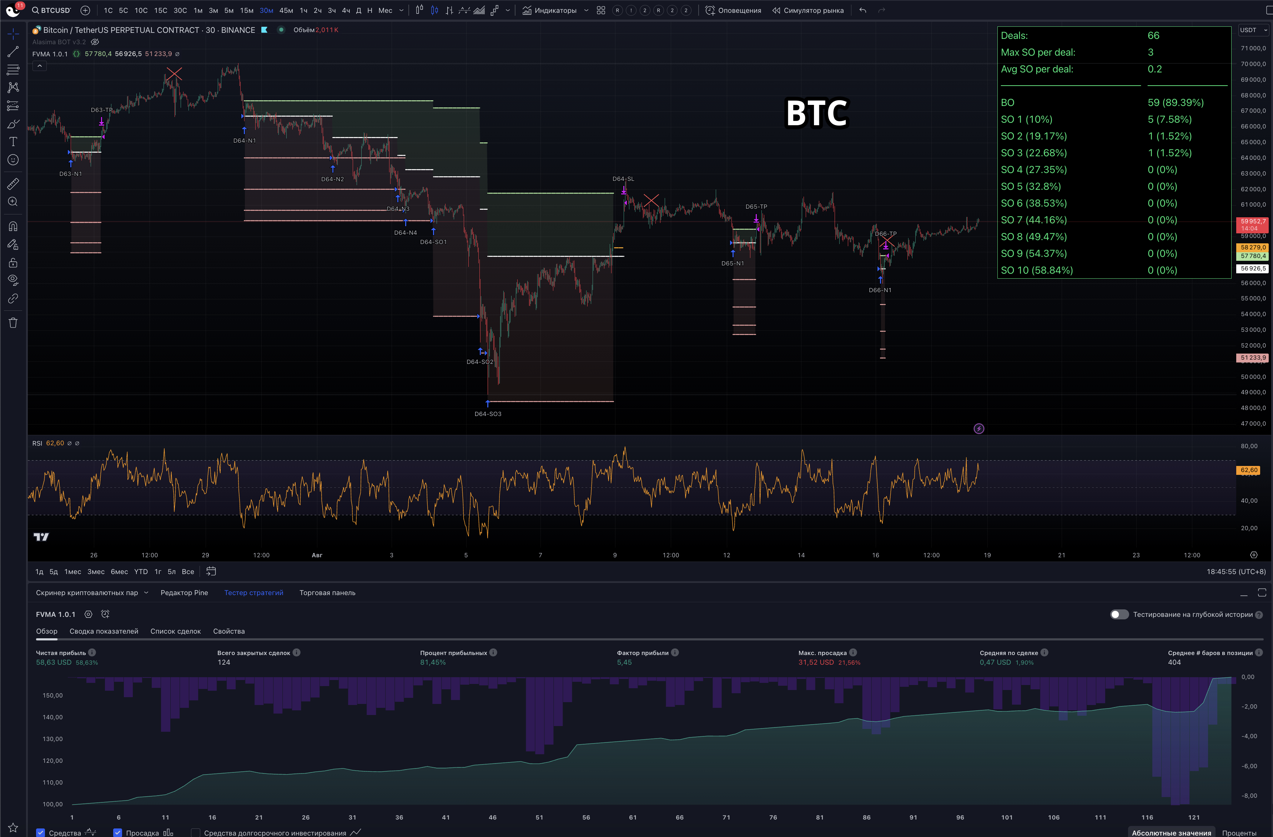Switch to Список сделок tab
The height and width of the screenshot is (837, 1273).
click(175, 631)
